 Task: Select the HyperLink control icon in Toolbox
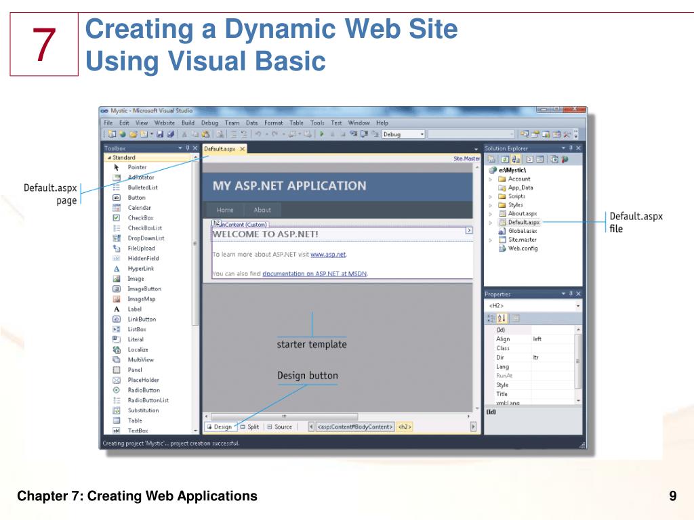pyautogui.click(x=117, y=268)
